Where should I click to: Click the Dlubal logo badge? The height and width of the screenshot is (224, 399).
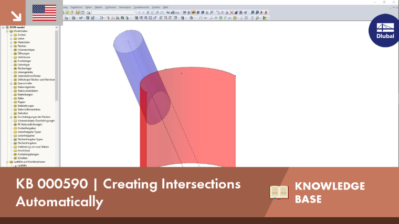click(384, 30)
